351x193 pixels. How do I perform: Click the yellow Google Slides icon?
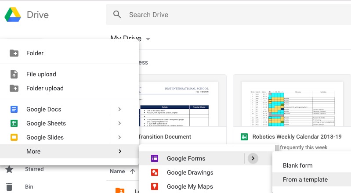(14, 137)
